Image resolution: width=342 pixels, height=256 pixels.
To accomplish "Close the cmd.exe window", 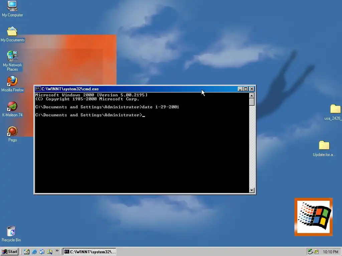I will (x=252, y=89).
